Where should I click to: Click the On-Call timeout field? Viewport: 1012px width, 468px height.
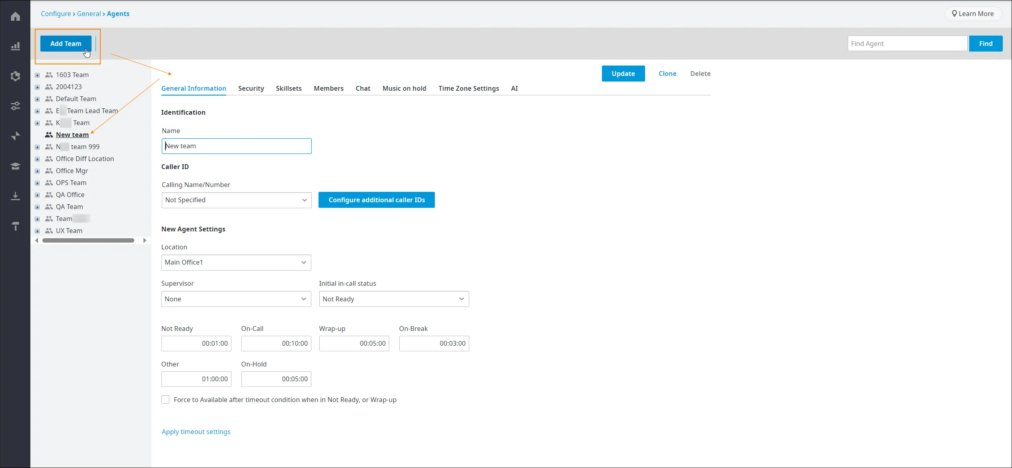click(x=276, y=343)
